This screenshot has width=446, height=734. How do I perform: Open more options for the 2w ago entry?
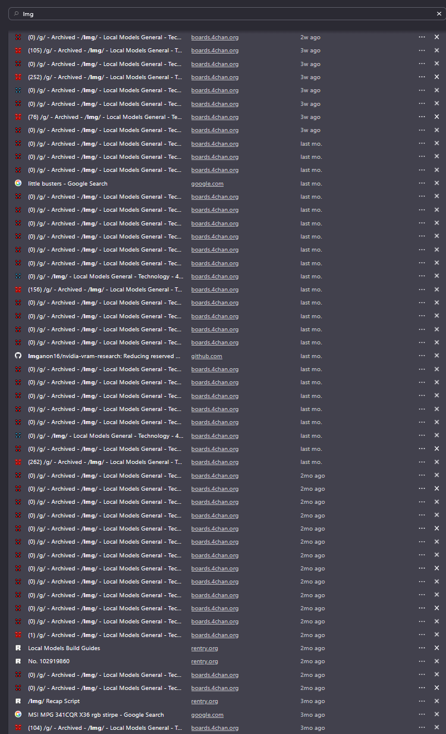point(422,37)
